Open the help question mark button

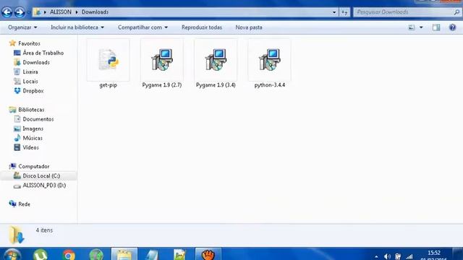pyautogui.click(x=452, y=27)
